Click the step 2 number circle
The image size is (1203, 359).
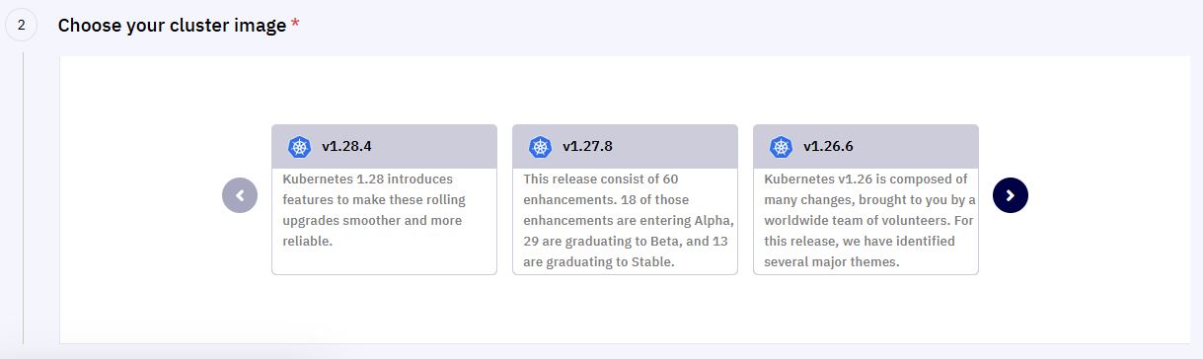click(x=22, y=26)
